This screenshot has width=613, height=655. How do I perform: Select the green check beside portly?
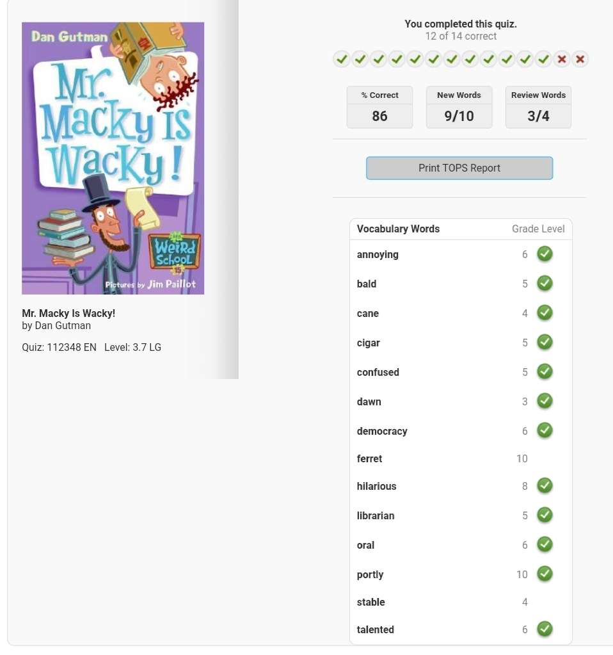(545, 574)
